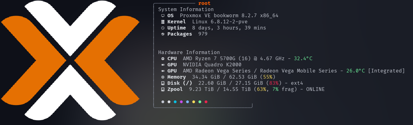This screenshot has width=413, height=125.
Task: Click the monitor icon beside OS
Action: [163, 16]
